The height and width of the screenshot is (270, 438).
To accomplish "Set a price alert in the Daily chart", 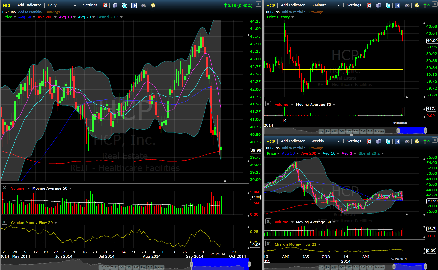I will (105, 5).
